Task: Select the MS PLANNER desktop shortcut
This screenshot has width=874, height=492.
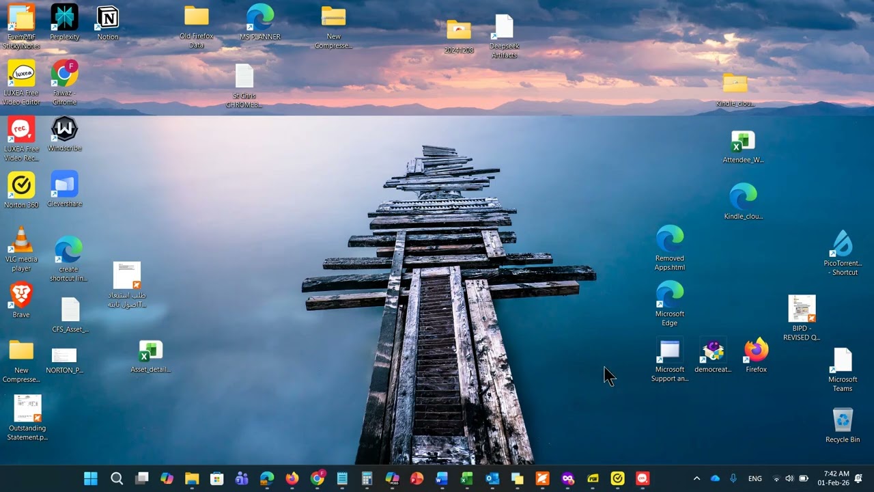Action: [260, 23]
